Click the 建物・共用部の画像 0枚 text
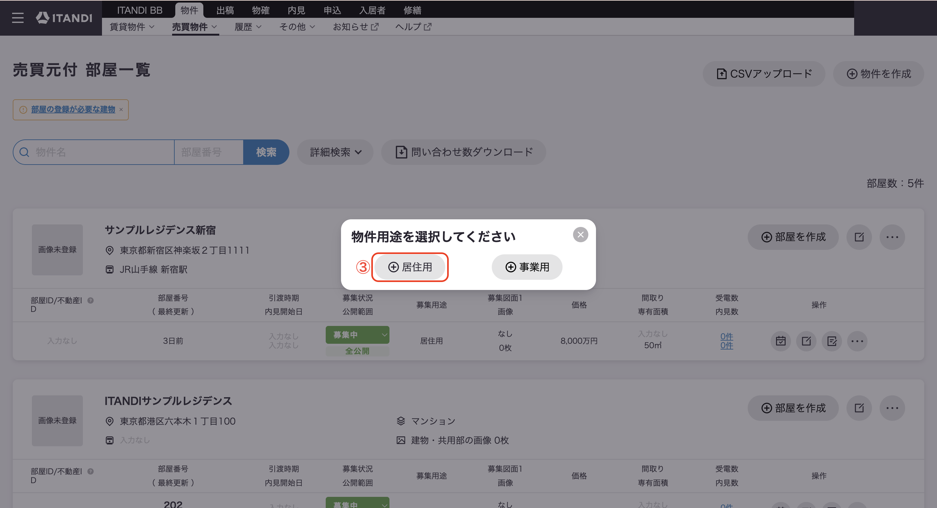Image resolution: width=937 pixels, height=508 pixels. pyautogui.click(x=460, y=441)
